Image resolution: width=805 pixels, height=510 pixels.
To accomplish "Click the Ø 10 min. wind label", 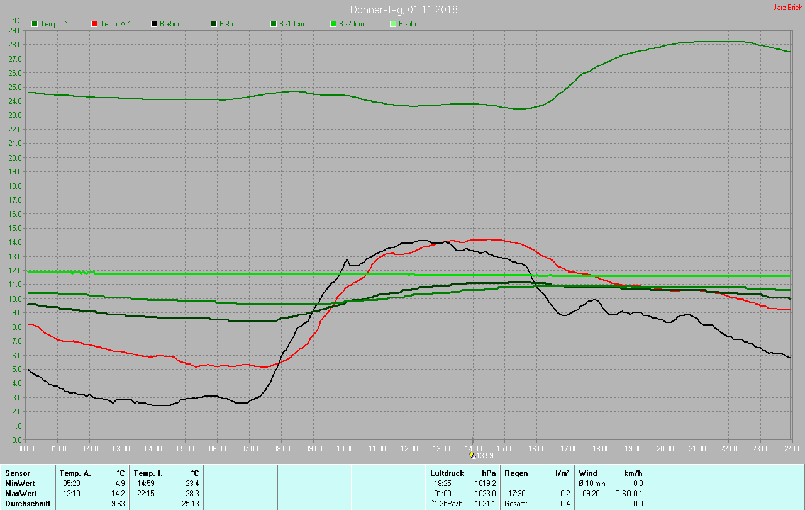I will pyautogui.click(x=593, y=483).
